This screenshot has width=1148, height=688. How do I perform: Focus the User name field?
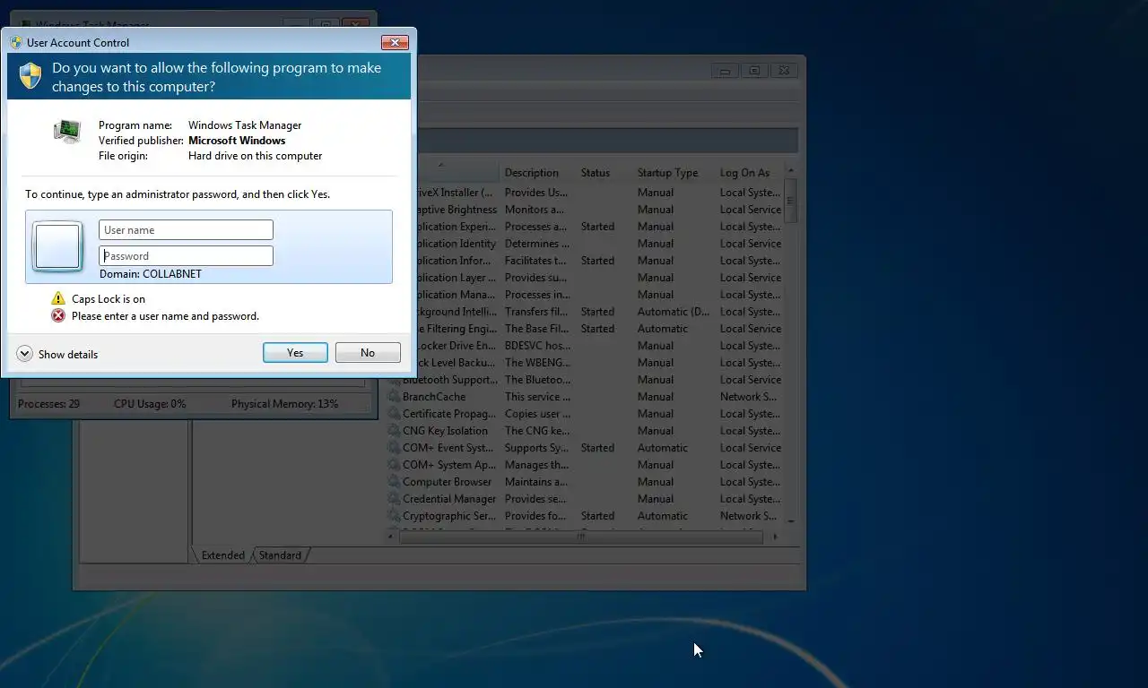tap(186, 230)
